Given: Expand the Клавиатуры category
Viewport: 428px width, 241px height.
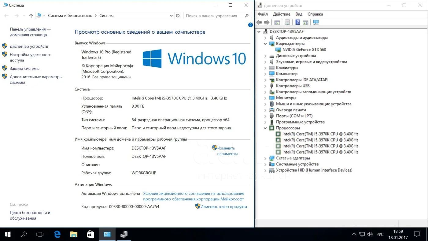Looking at the screenshot, I should coord(265,68).
